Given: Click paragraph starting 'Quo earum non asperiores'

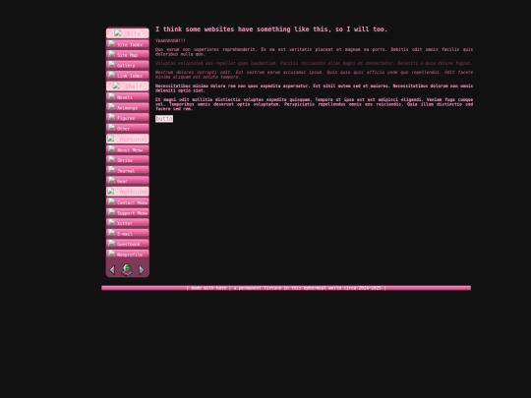Looking at the screenshot, I should 315,52.
